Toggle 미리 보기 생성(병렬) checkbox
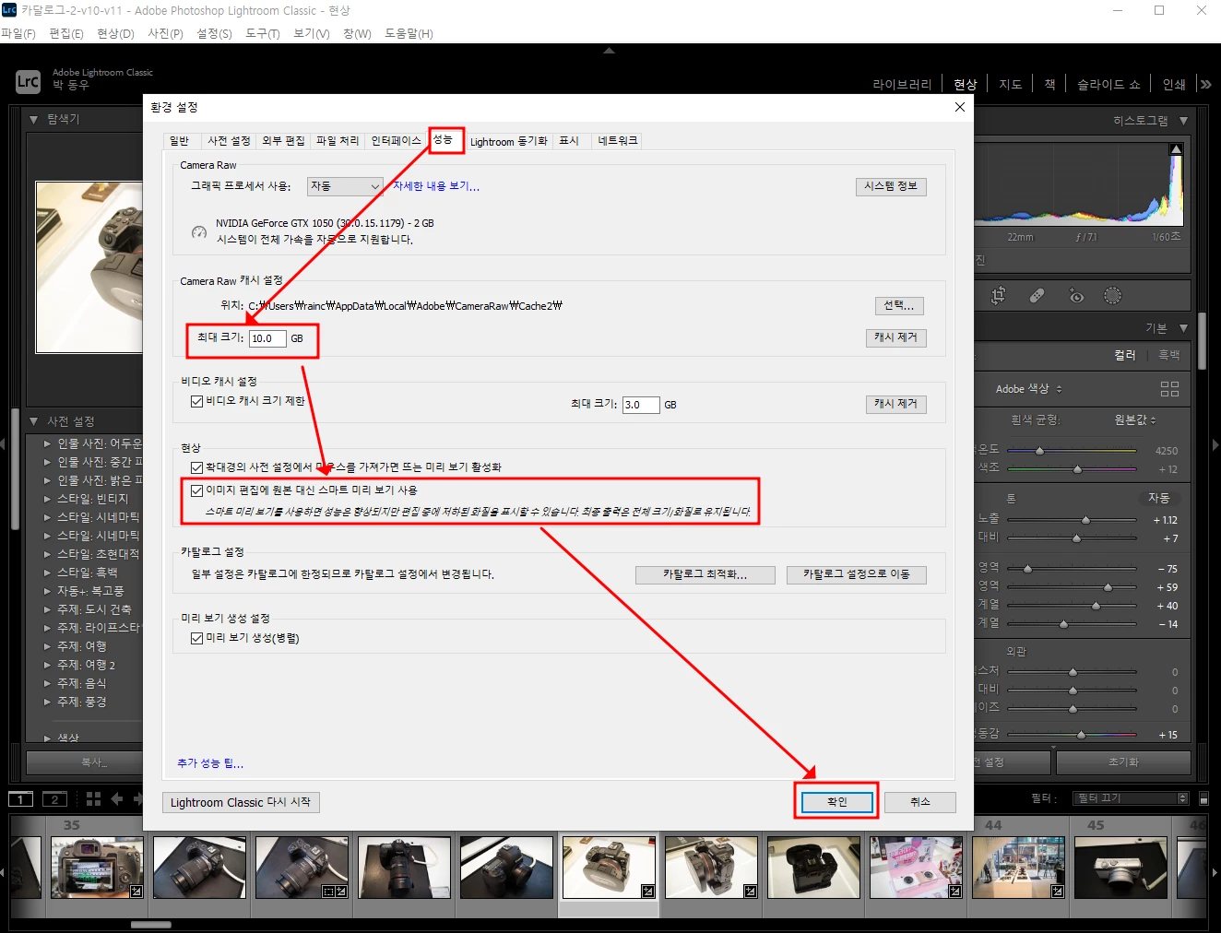Image resolution: width=1221 pixels, height=933 pixels. 196,638
